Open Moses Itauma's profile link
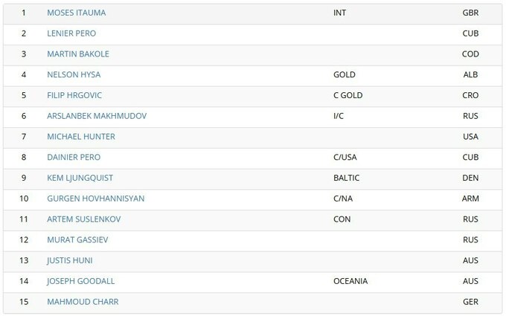 (x=76, y=13)
